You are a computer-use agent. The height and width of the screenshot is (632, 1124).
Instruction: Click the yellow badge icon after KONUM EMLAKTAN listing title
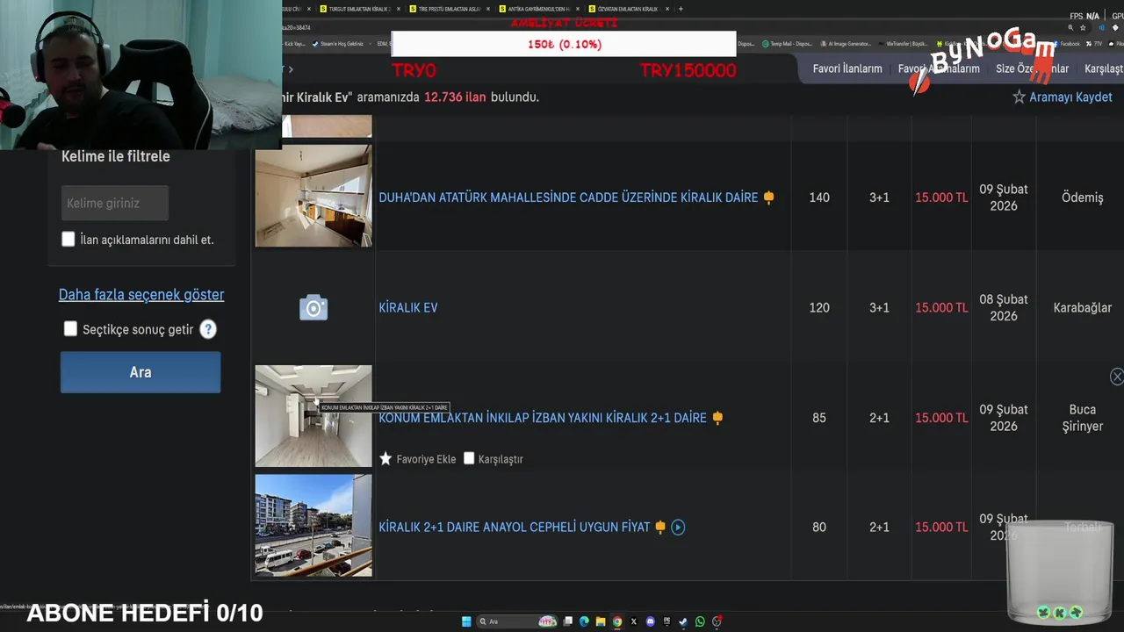click(x=717, y=418)
